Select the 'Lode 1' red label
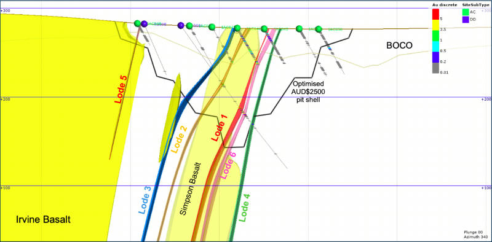 [219, 128]
